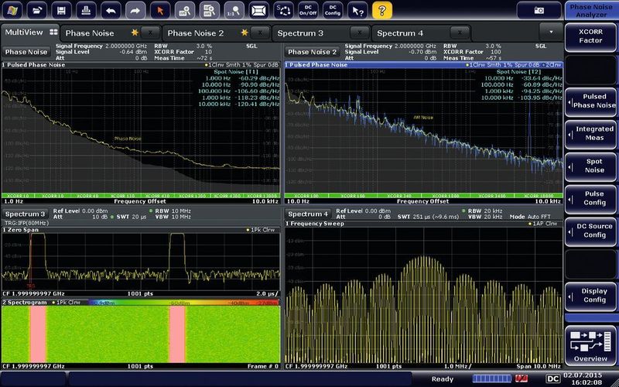Click the zoom 1:1 reset icon
Screen dimensions: 619x387
[234, 10]
